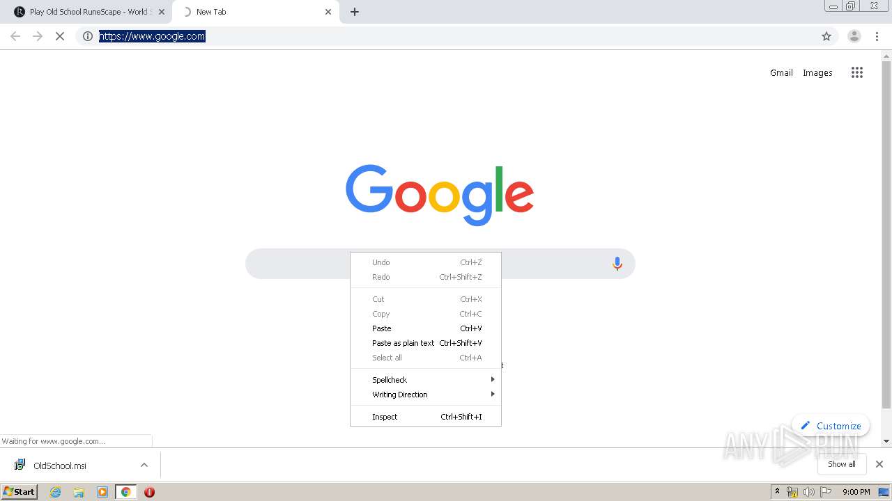
Task: Open Windows Explorer folder in taskbar
Action: [79, 492]
